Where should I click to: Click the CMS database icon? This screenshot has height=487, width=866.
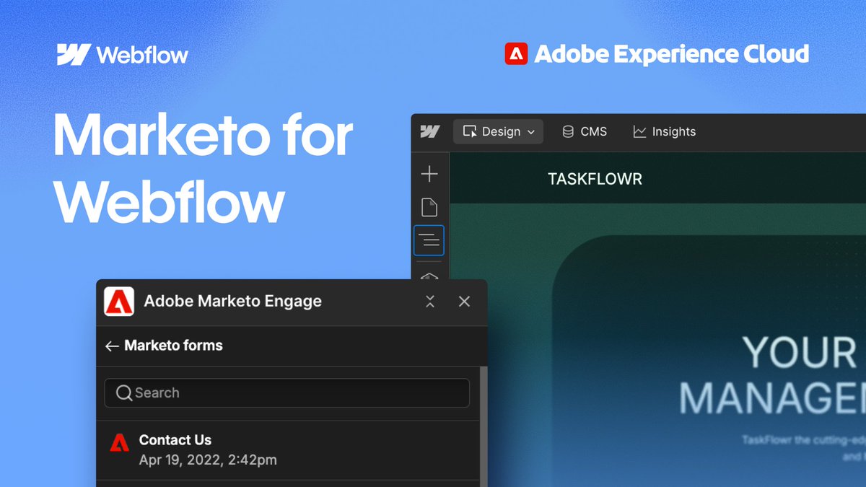[568, 131]
